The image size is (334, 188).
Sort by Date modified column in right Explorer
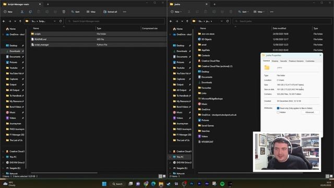point(279,28)
